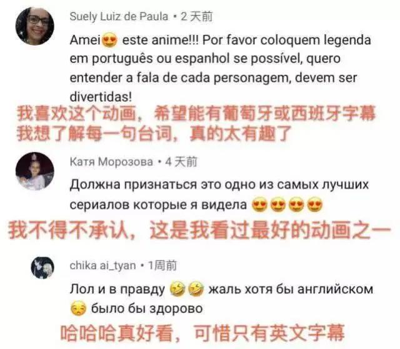Click the second laughing emoji before 'жаль'
The image size is (400, 349).
pyautogui.click(x=196, y=289)
